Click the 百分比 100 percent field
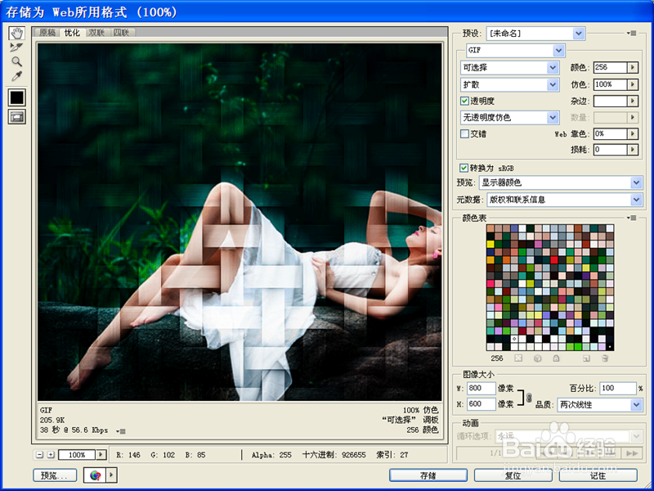654x491 pixels. [618, 388]
